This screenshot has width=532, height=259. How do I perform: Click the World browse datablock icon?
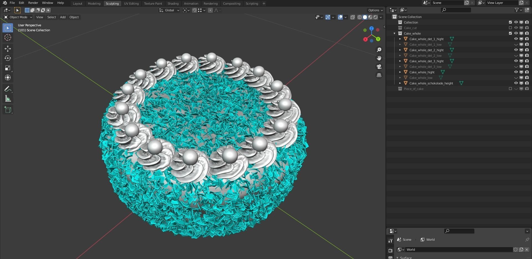[400, 250]
